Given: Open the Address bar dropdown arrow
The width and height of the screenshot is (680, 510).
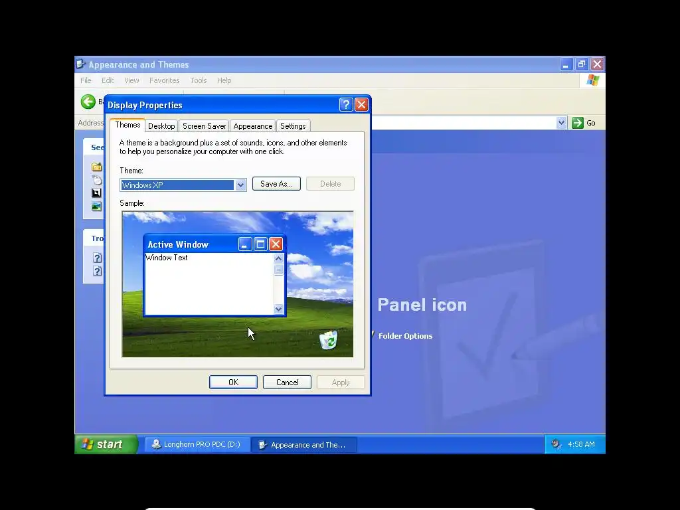Looking at the screenshot, I should point(561,123).
